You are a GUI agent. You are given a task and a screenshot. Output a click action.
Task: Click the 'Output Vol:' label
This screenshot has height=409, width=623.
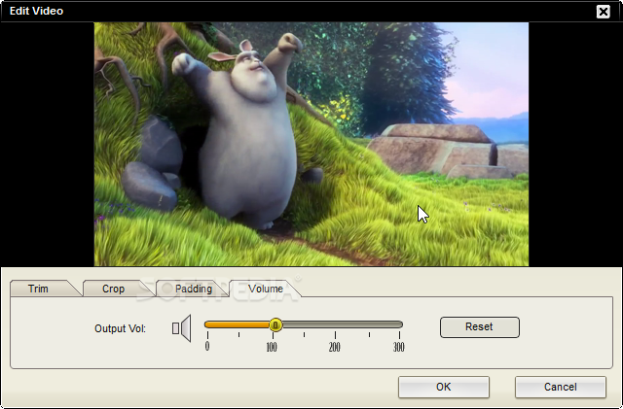coord(120,328)
